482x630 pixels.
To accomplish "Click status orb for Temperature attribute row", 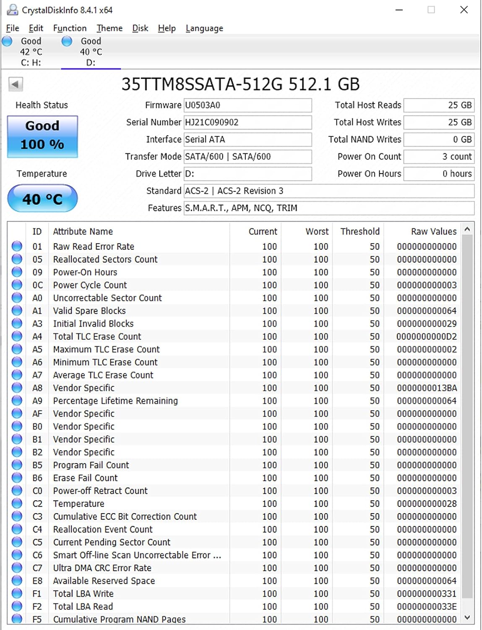I will [x=17, y=503].
